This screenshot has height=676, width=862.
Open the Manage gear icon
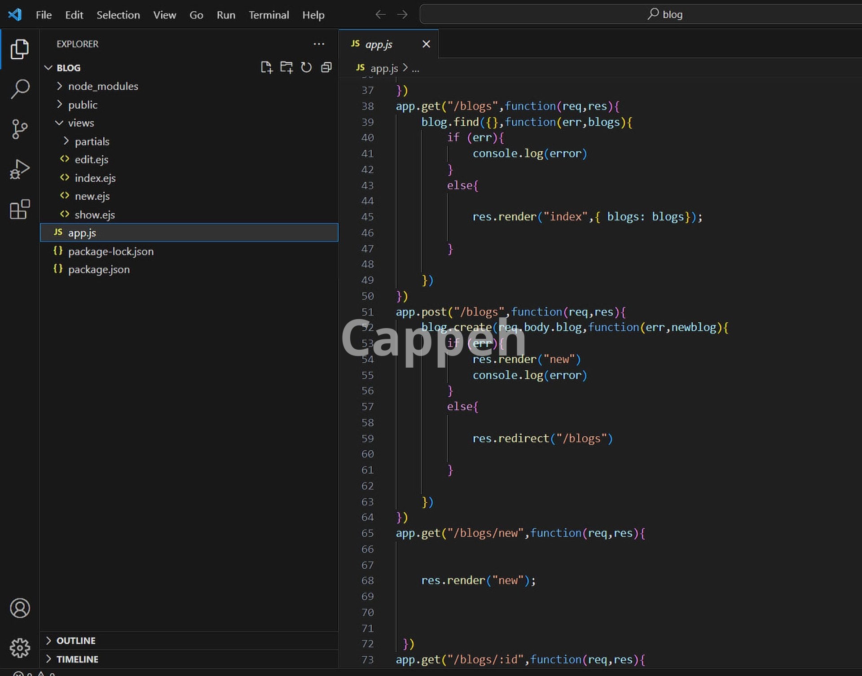point(20,648)
